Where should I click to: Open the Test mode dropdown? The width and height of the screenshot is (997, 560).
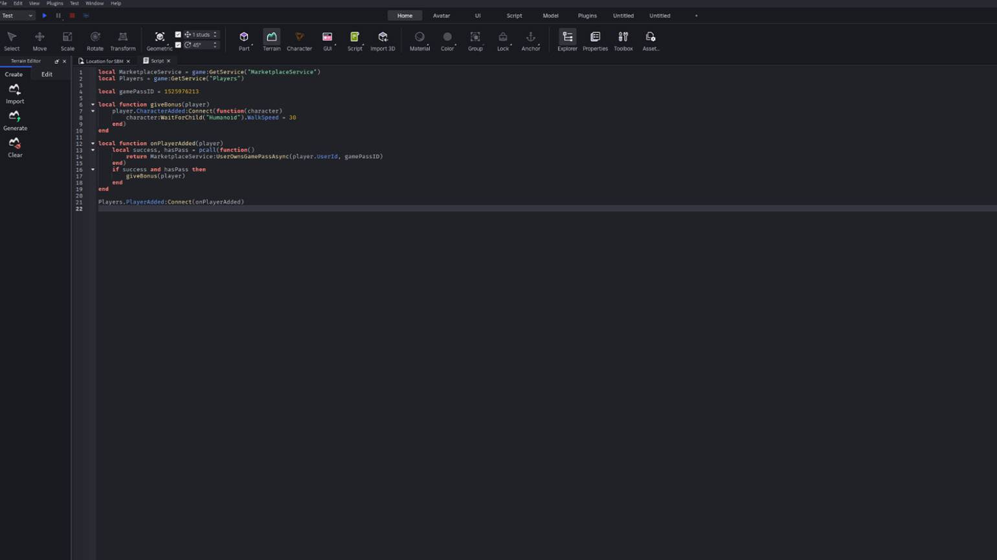pos(17,16)
